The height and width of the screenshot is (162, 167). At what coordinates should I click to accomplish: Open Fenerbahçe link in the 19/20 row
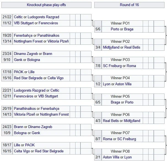[x=23, y=36]
